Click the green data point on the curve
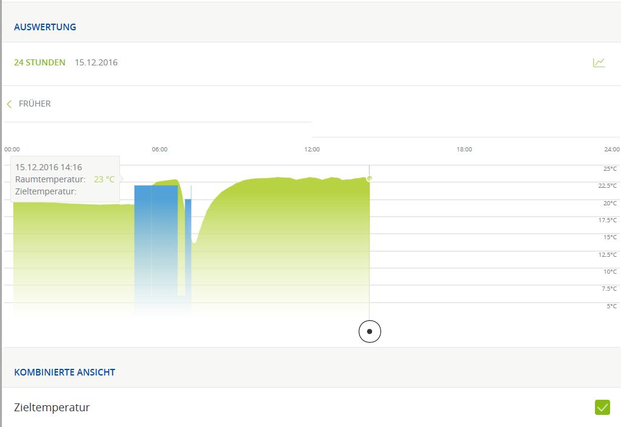The image size is (621, 427). [370, 178]
